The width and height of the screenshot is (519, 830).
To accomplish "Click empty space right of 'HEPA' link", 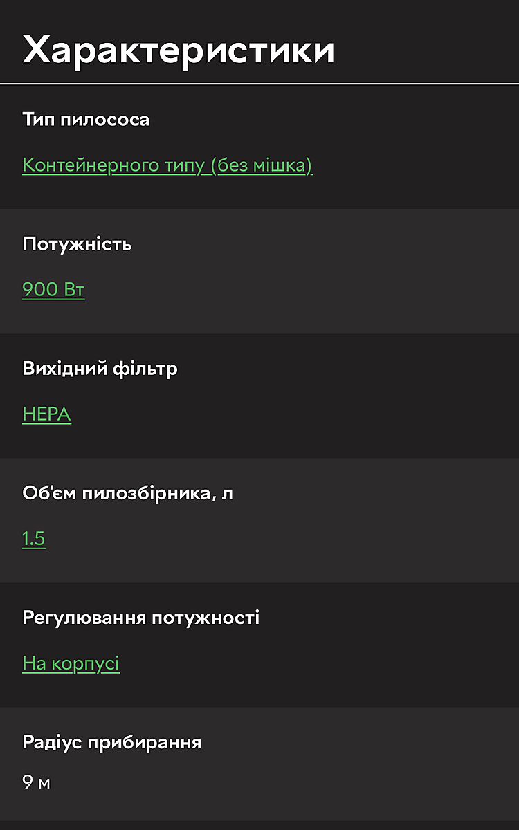I will 291,414.
